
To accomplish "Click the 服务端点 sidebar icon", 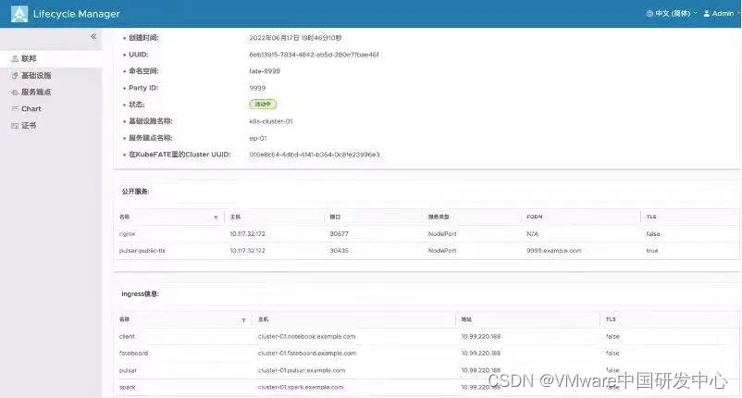I will (x=15, y=93).
